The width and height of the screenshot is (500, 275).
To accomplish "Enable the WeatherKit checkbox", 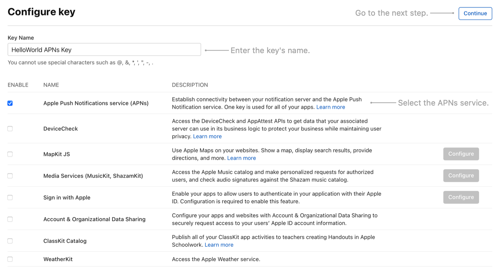I will tap(10, 259).
